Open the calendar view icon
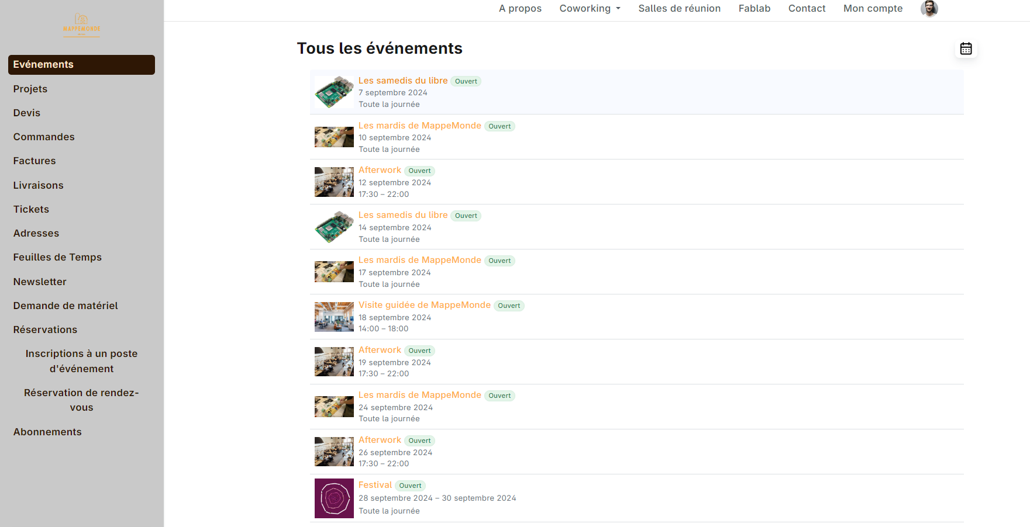Viewport: 1030px width, 527px height. point(966,48)
